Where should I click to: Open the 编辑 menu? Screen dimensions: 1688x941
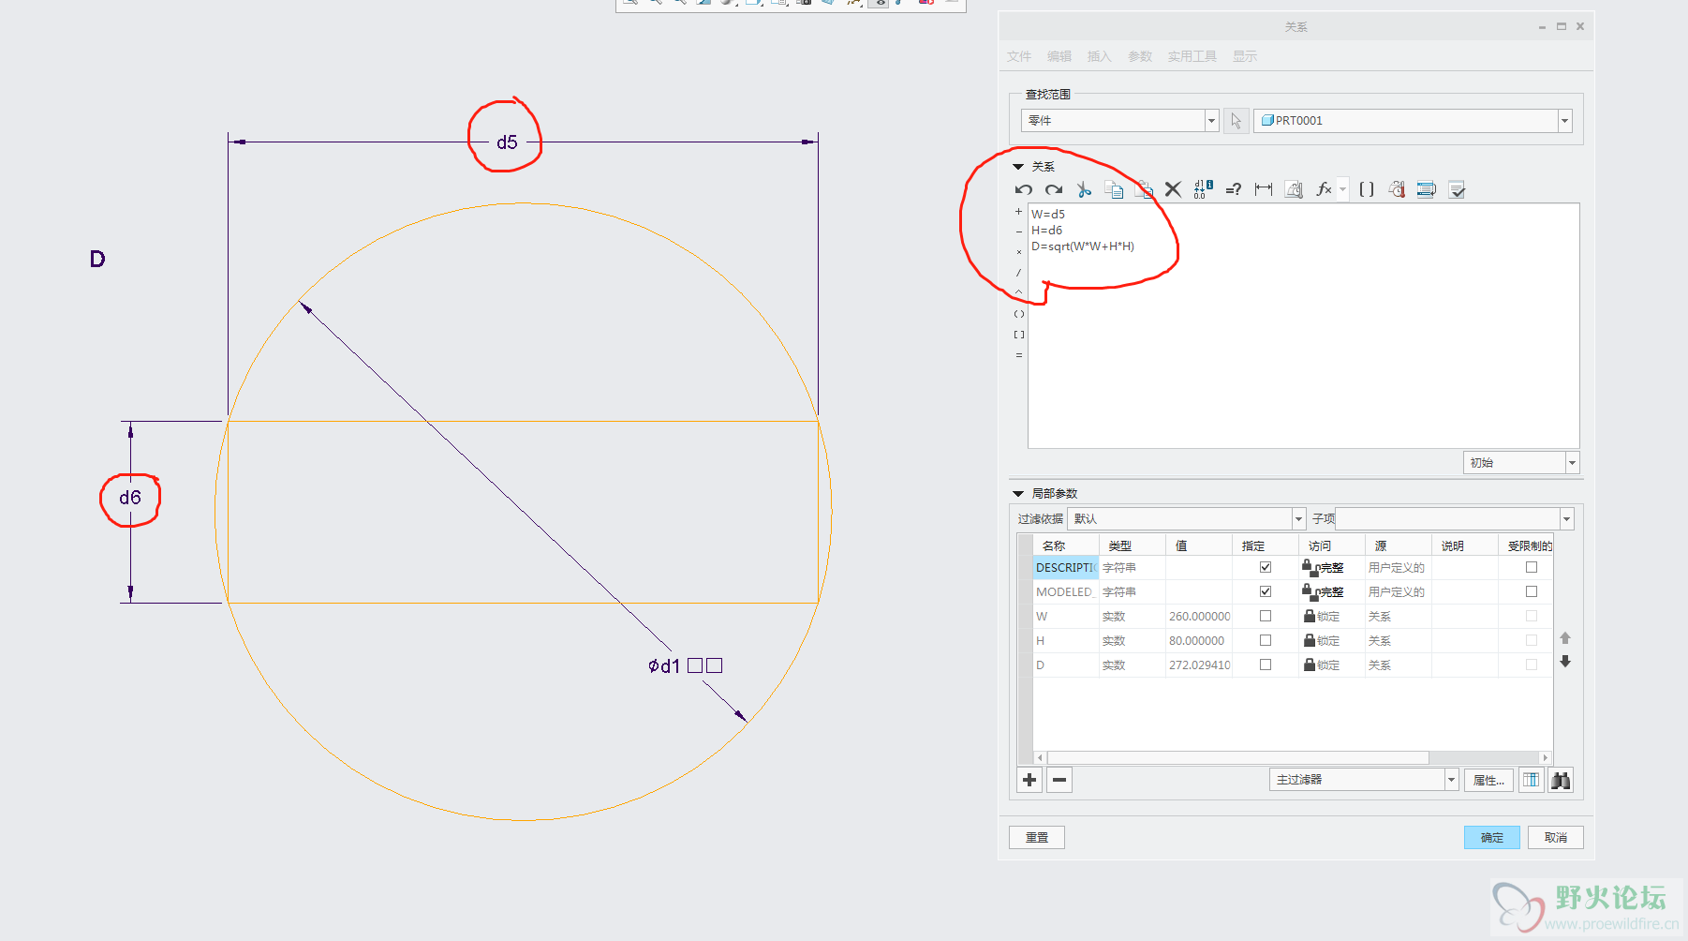[x=1059, y=56]
